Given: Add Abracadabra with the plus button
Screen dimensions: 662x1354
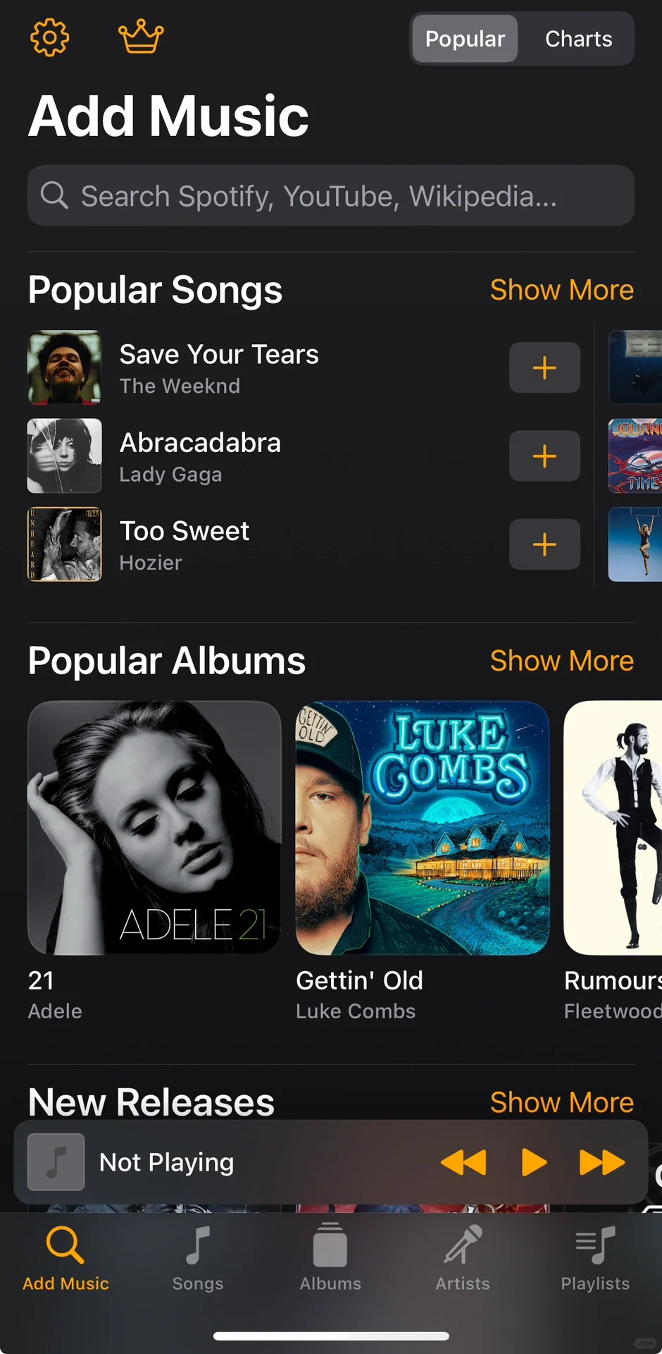Looking at the screenshot, I should [544, 456].
